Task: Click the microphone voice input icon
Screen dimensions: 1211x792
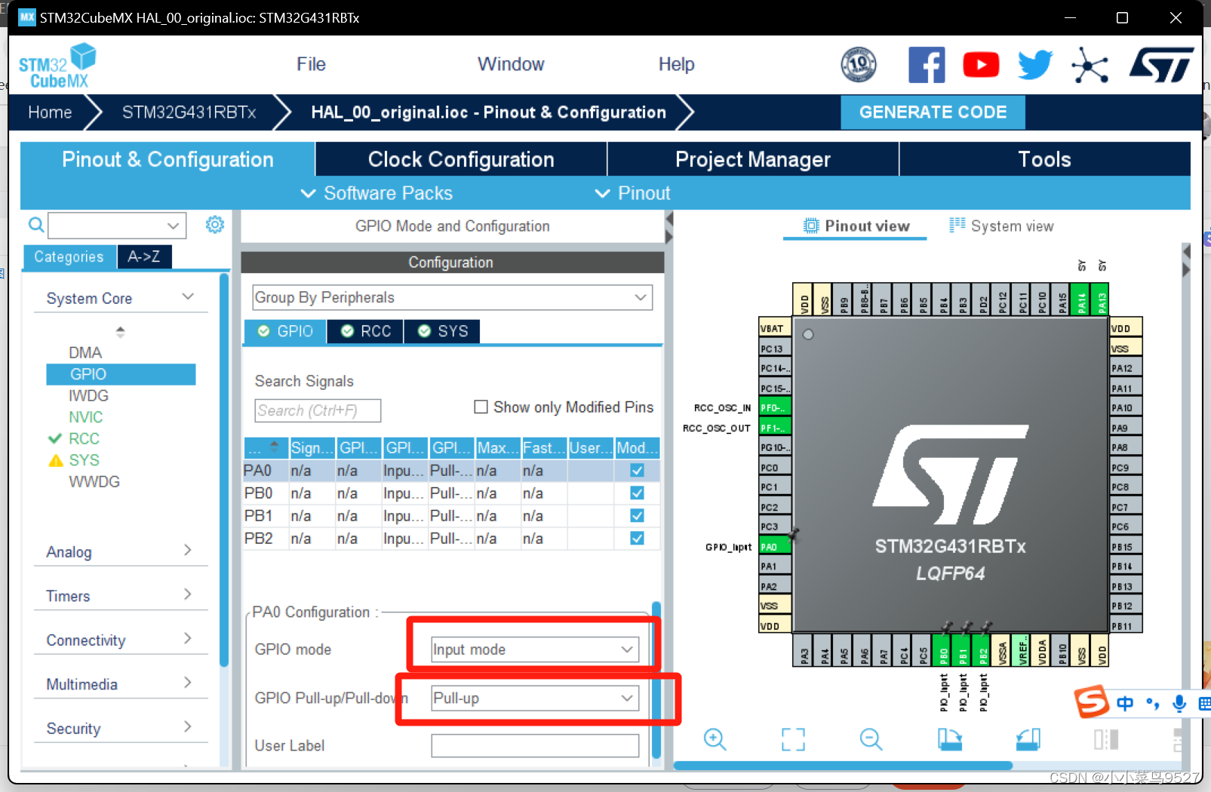Action: (x=1179, y=703)
